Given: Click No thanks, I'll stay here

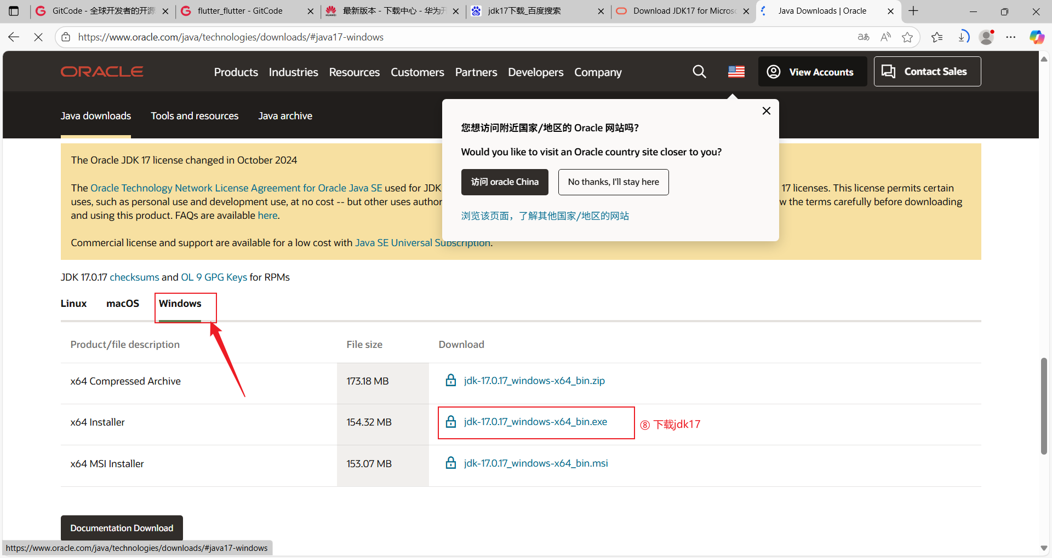Looking at the screenshot, I should (614, 182).
